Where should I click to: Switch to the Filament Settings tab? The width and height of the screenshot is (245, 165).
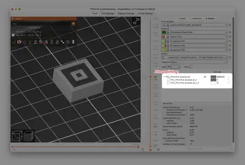coord(126,14)
